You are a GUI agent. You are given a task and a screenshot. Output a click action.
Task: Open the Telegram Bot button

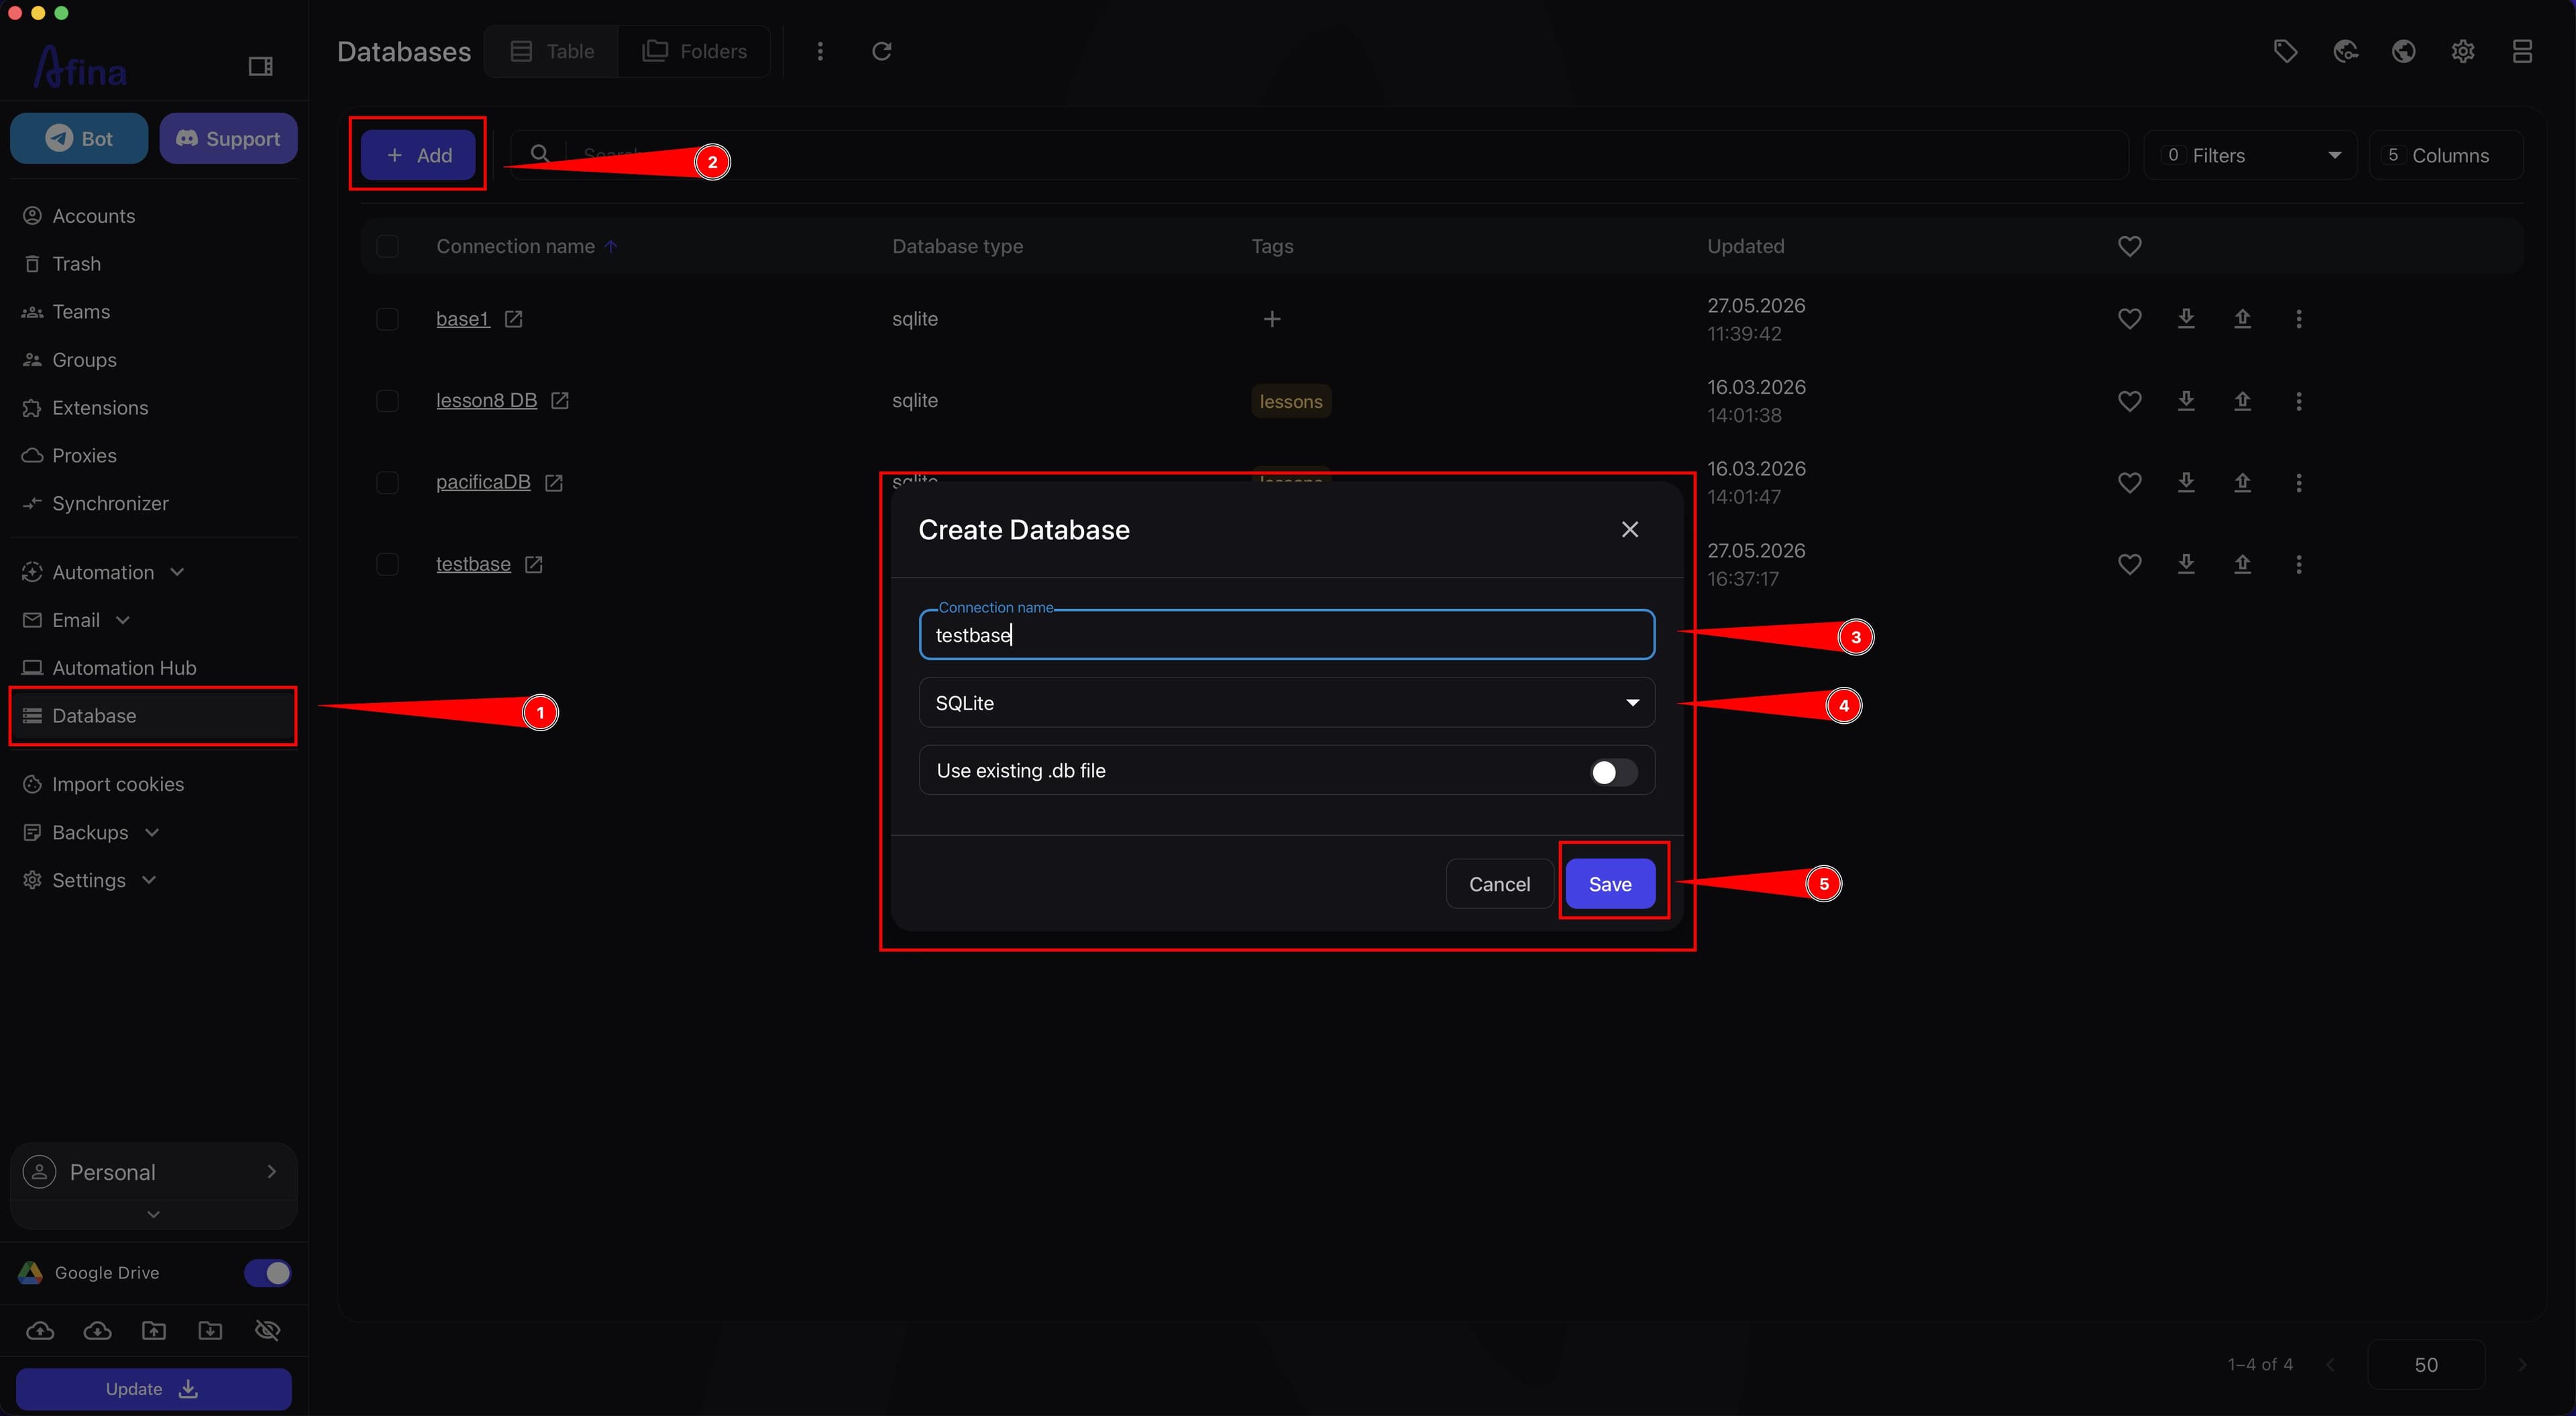click(79, 138)
